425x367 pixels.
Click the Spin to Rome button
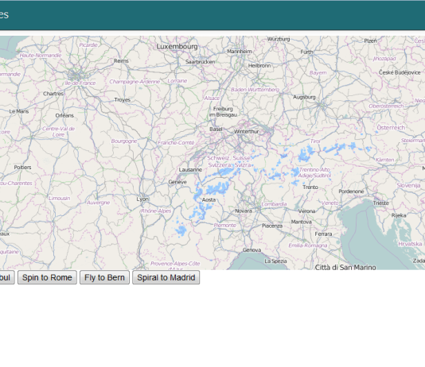pos(47,277)
